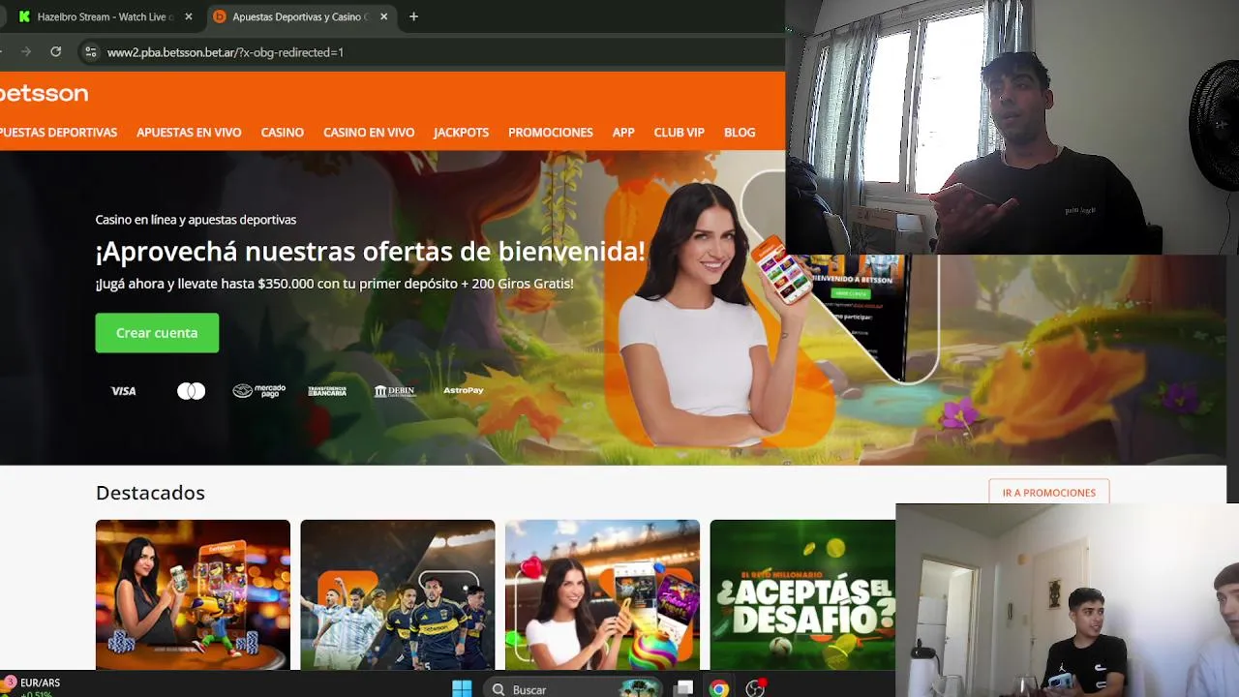The height and width of the screenshot is (697, 1239).
Task: Open Apuestas Deportivas menu item
Action: [x=58, y=133]
